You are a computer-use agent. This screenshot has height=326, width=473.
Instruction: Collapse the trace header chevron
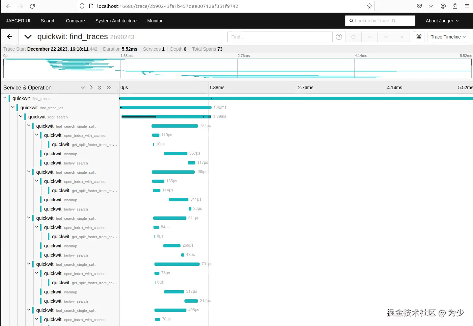coord(28,37)
